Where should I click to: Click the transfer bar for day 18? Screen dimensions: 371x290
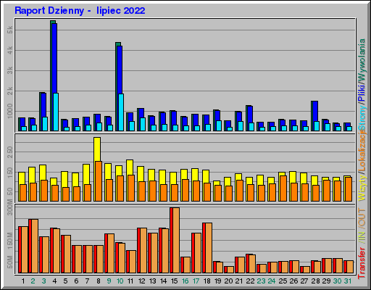tap(207, 248)
